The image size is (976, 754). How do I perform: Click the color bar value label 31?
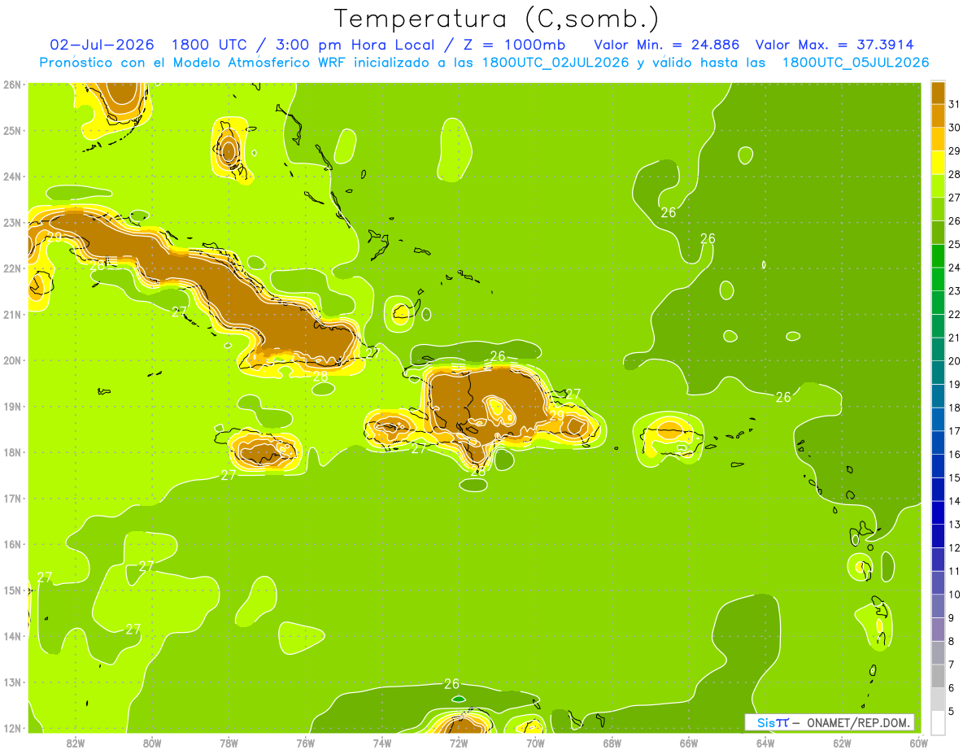point(954,104)
